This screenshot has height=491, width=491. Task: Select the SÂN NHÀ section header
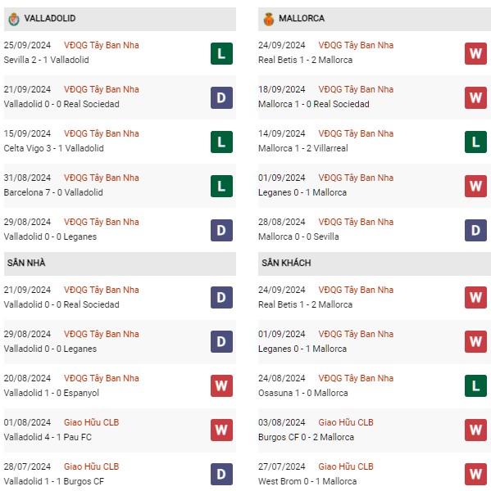[x=120, y=264]
